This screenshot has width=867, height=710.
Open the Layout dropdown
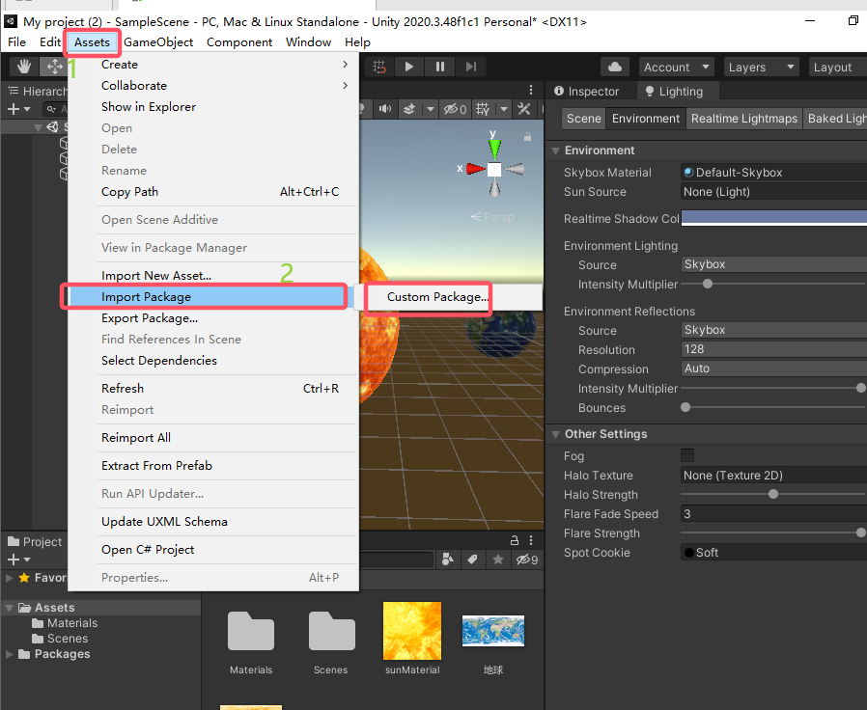click(837, 67)
